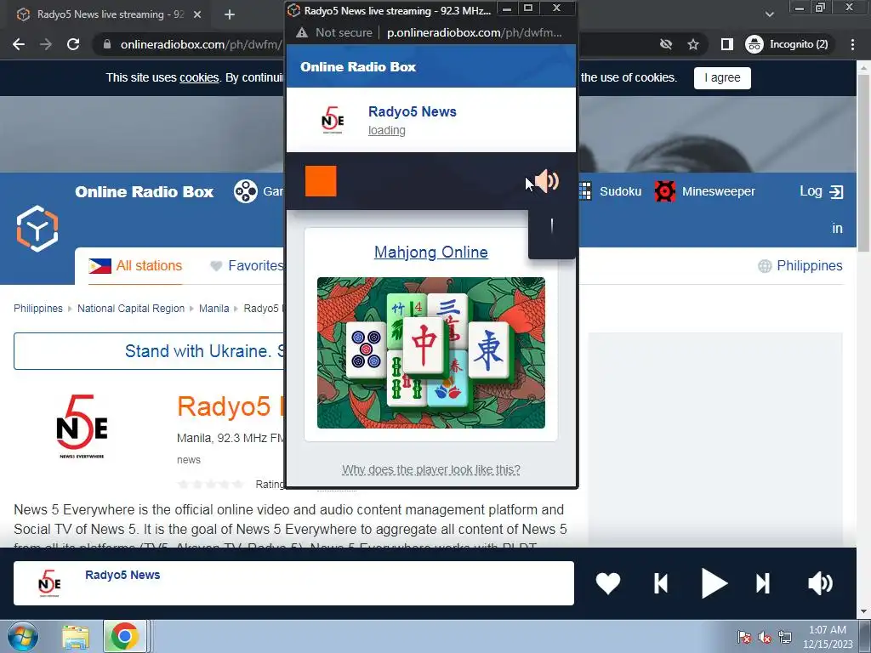Click the 'news' genre tag
Viewport: 871px width, 653px height.
189,460
